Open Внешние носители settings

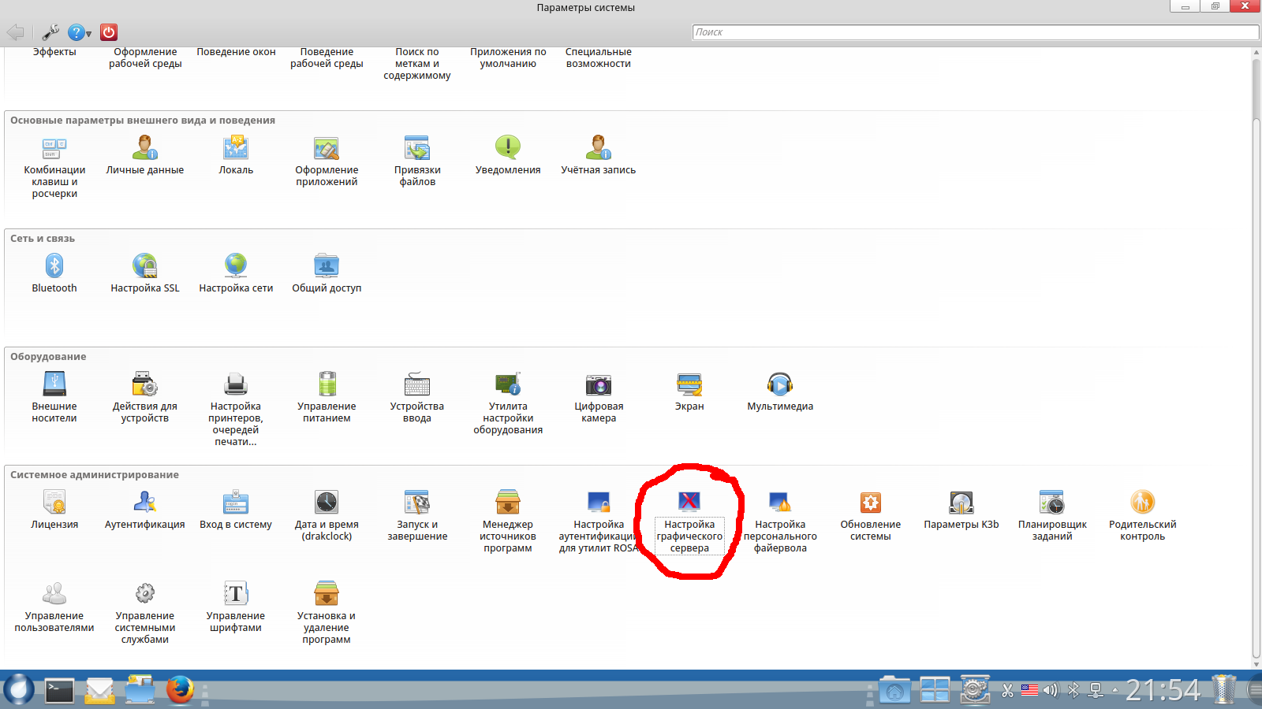point(54,398)
